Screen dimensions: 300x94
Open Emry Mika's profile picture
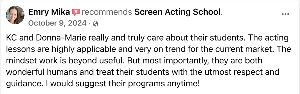pos(15,15)
